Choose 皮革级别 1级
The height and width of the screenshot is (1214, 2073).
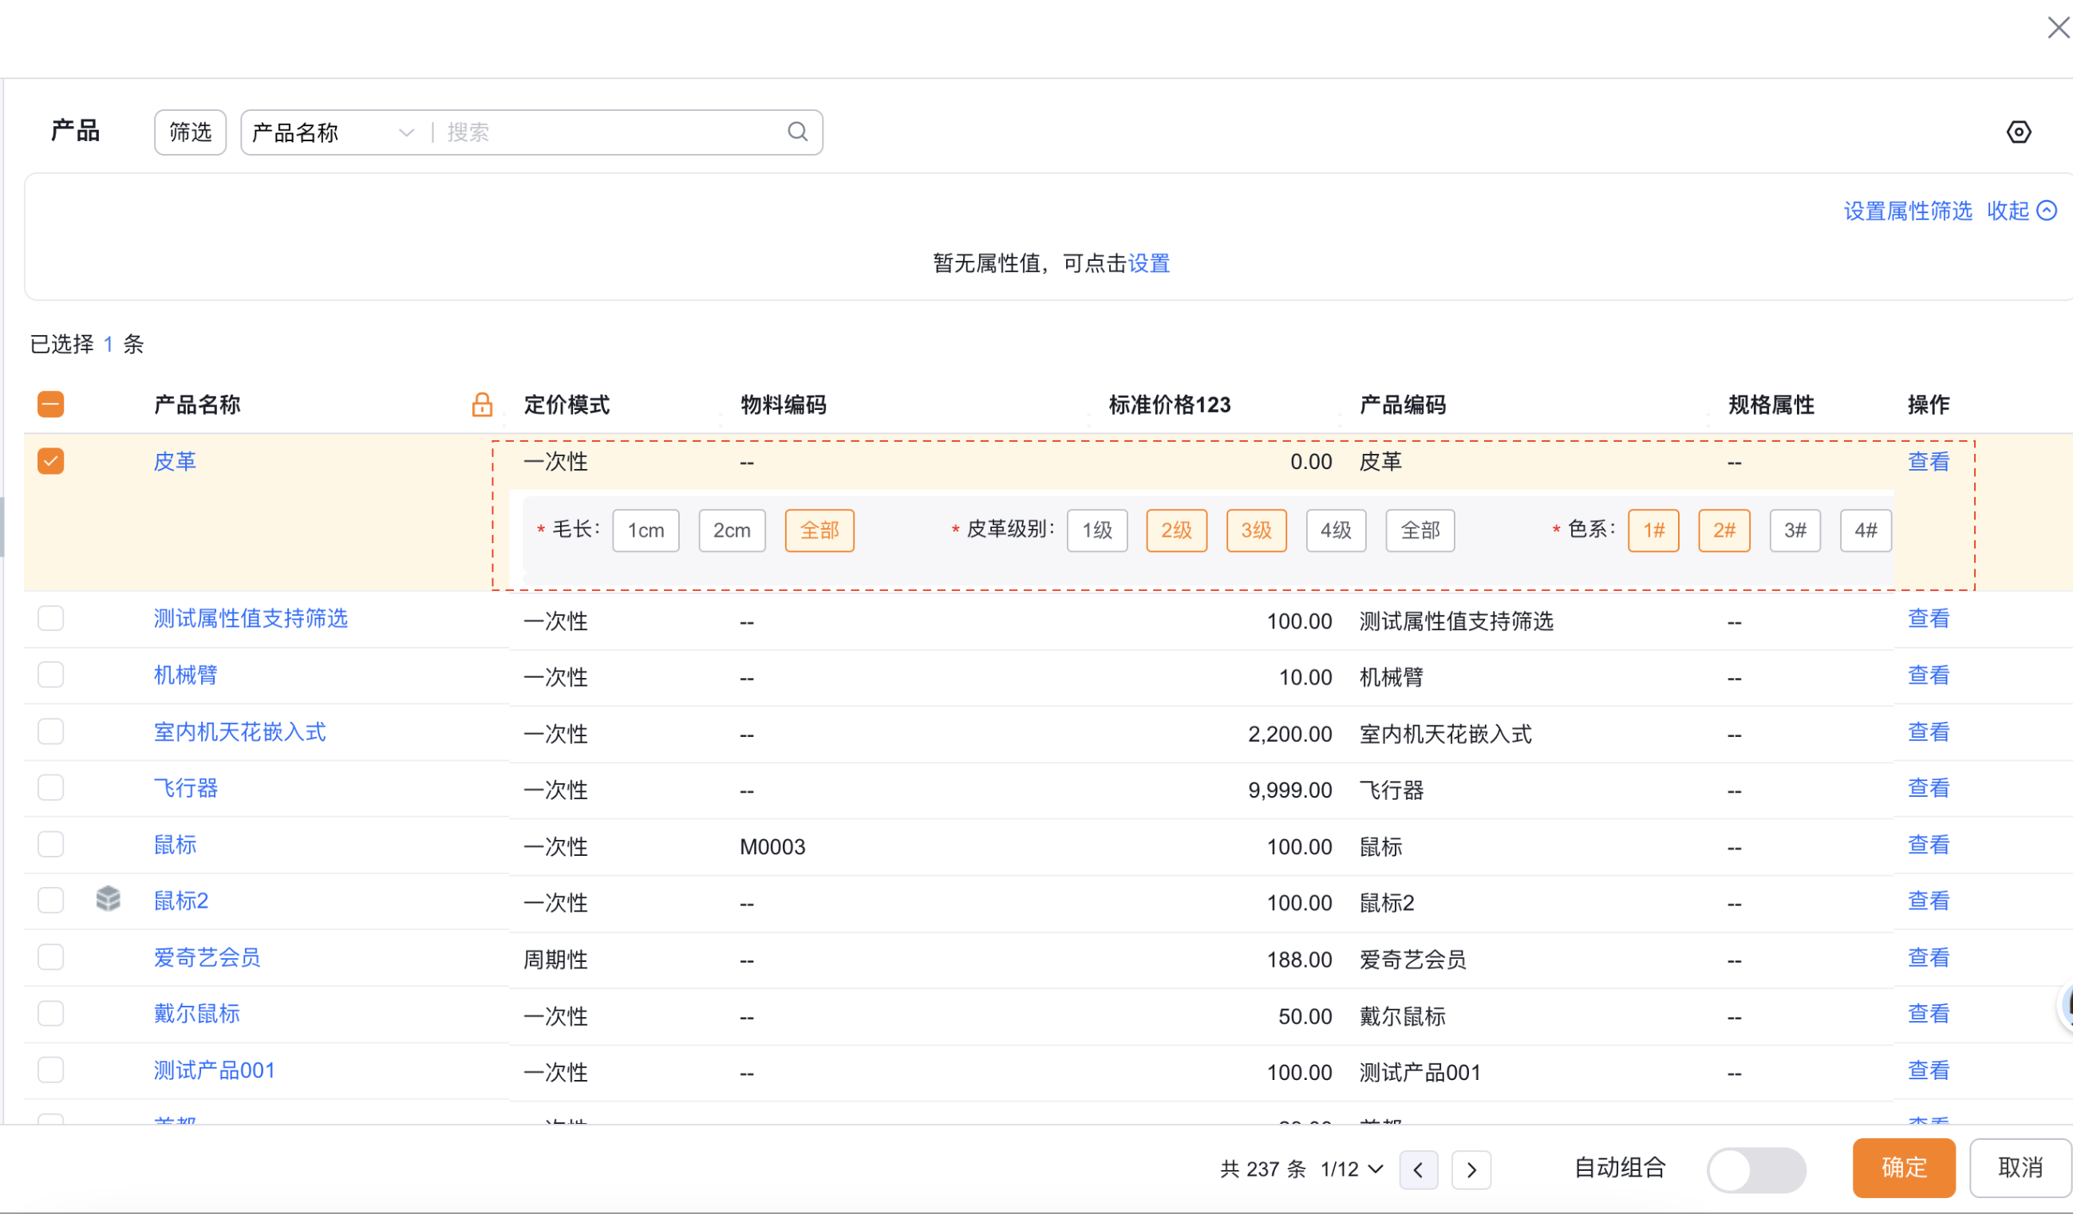pyautogui.click(x=1096, y=530)
